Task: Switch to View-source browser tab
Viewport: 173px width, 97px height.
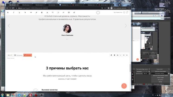Action: (52, 5)
